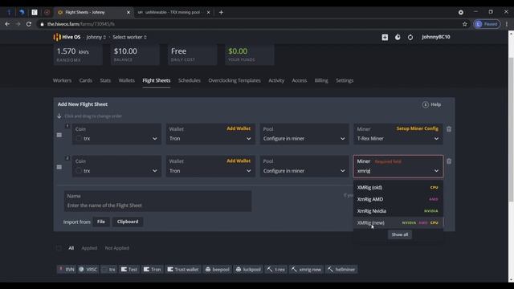The width and height of the screenshot is (514, 289).
Task: Select the beepool flight sheet tag
Action: point(218,270)
